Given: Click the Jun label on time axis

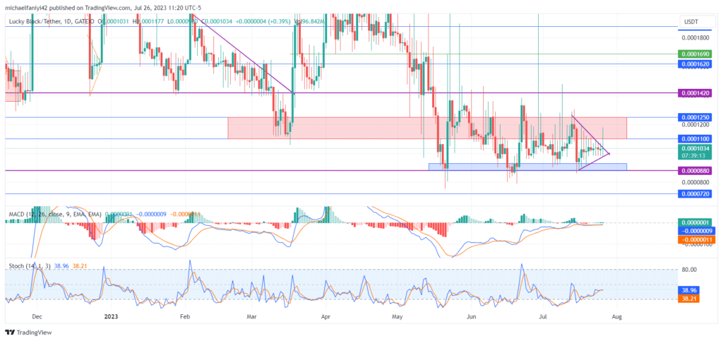Looking at the screenshot, I should point(471,316).
